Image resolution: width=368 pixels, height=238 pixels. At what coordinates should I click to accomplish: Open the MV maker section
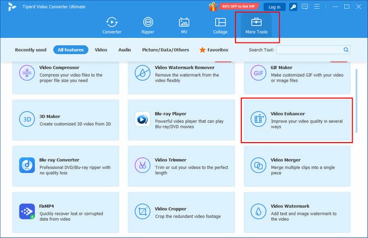(184, 26)
